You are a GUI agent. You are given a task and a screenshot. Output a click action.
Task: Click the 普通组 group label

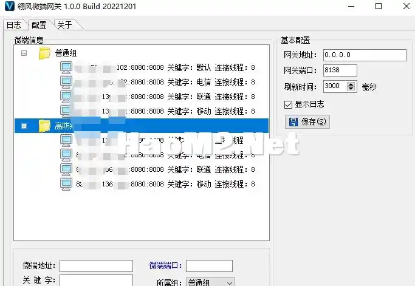click(66, 53)
